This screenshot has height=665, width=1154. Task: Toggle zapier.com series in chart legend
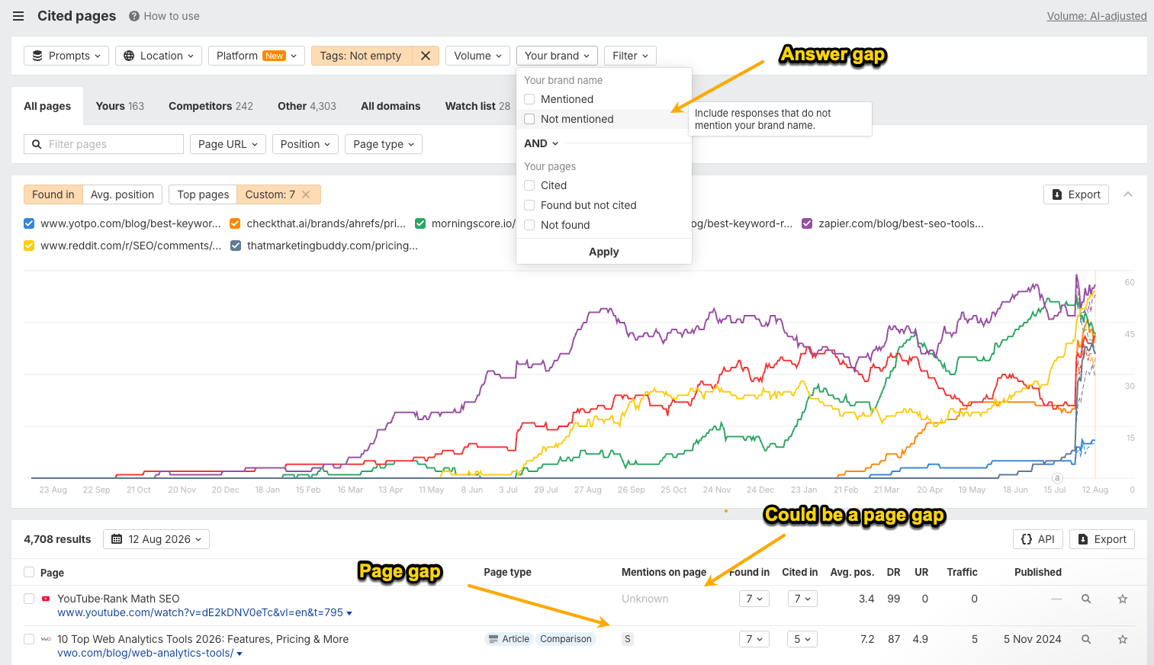(807, 223)
